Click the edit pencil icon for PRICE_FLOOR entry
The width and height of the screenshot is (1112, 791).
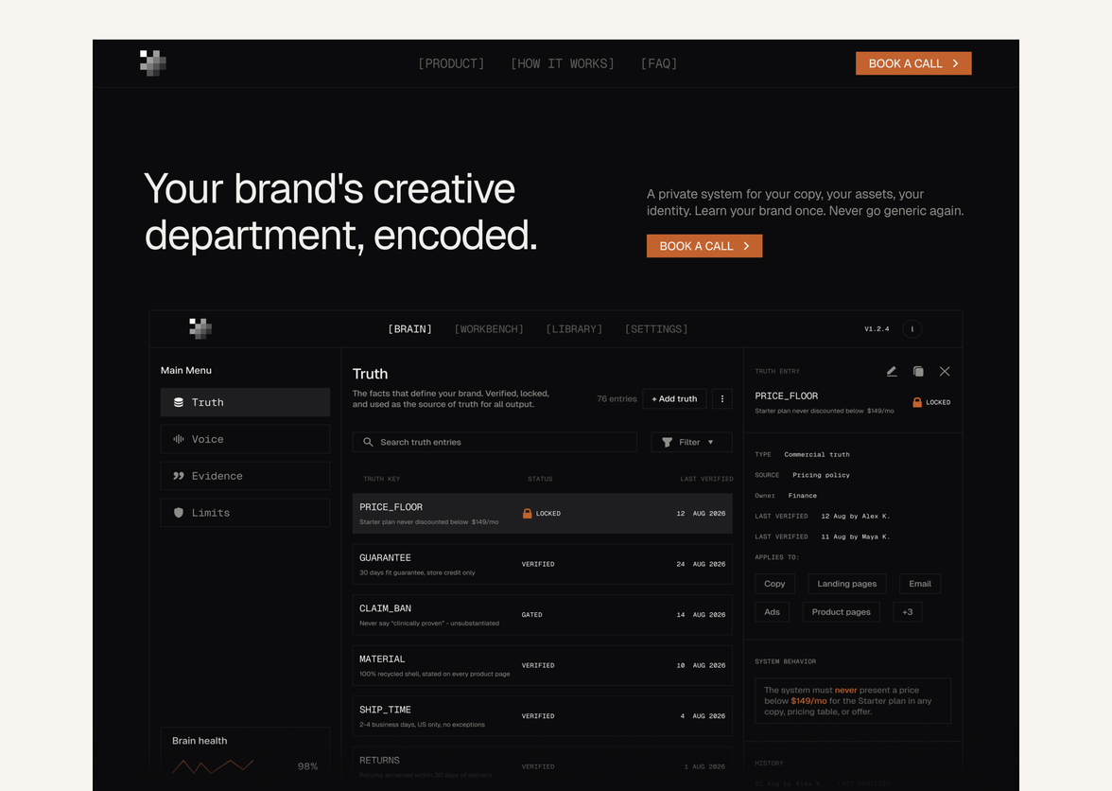[x=892, y=371]
